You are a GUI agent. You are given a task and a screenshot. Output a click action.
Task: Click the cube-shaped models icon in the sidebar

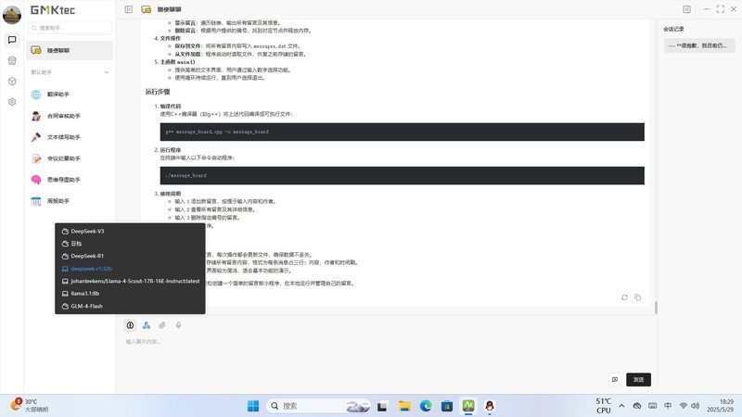12,81
